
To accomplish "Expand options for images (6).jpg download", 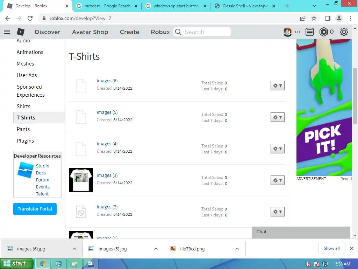I will pos(74,249).
